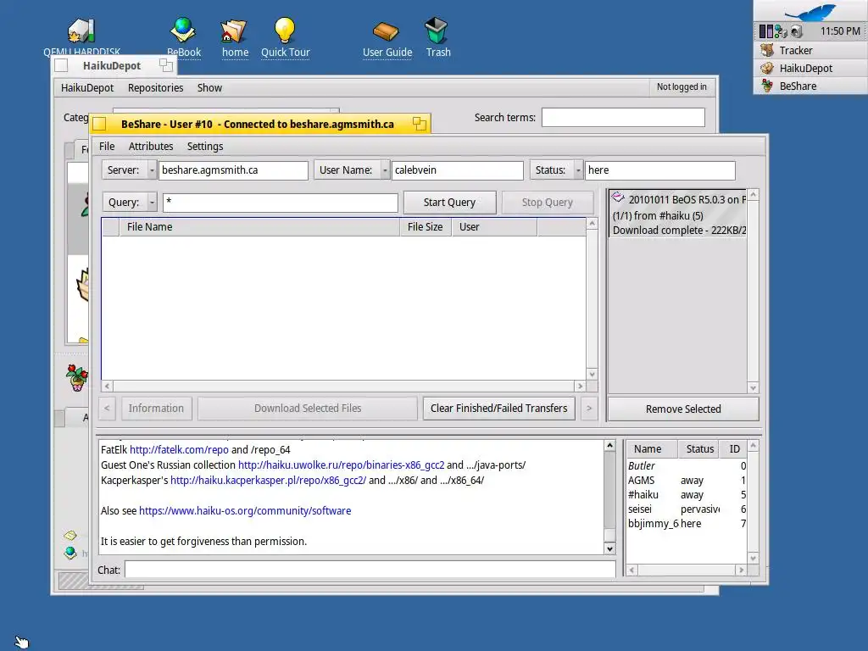This screenshot has width=868, height=651.
Task: Click the BeShare window zoom button
Action: 419,124
